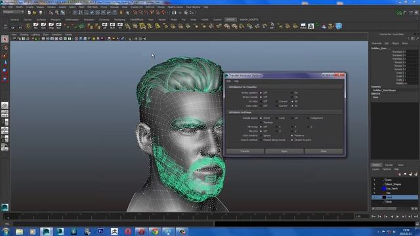Open Opera from the taskbar
This screenshot has height=236, width=420.
pyautogui.click(x=128, y=231)
